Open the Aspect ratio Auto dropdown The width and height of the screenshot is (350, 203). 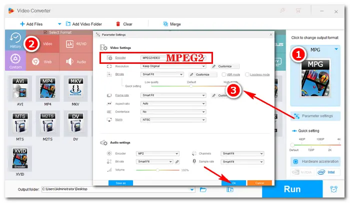(173, 104)
